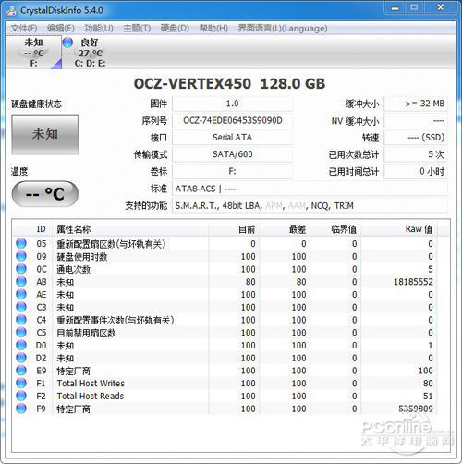Click the CrystalDiskInfo app icon in title bar
The width and height of the screenshot is (462, 464).
coord(11,10)
